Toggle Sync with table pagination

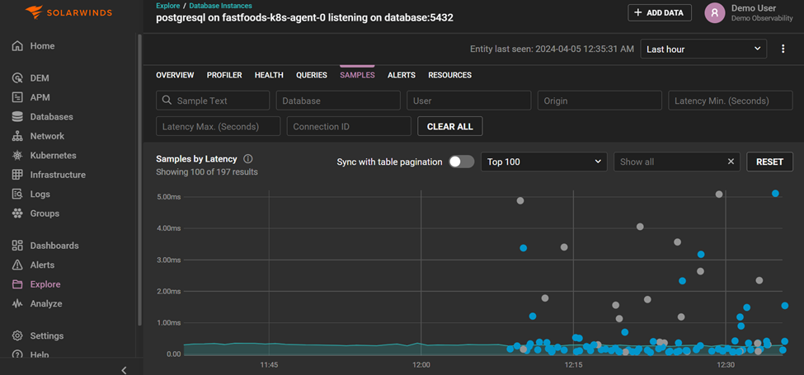coord(462,162)
